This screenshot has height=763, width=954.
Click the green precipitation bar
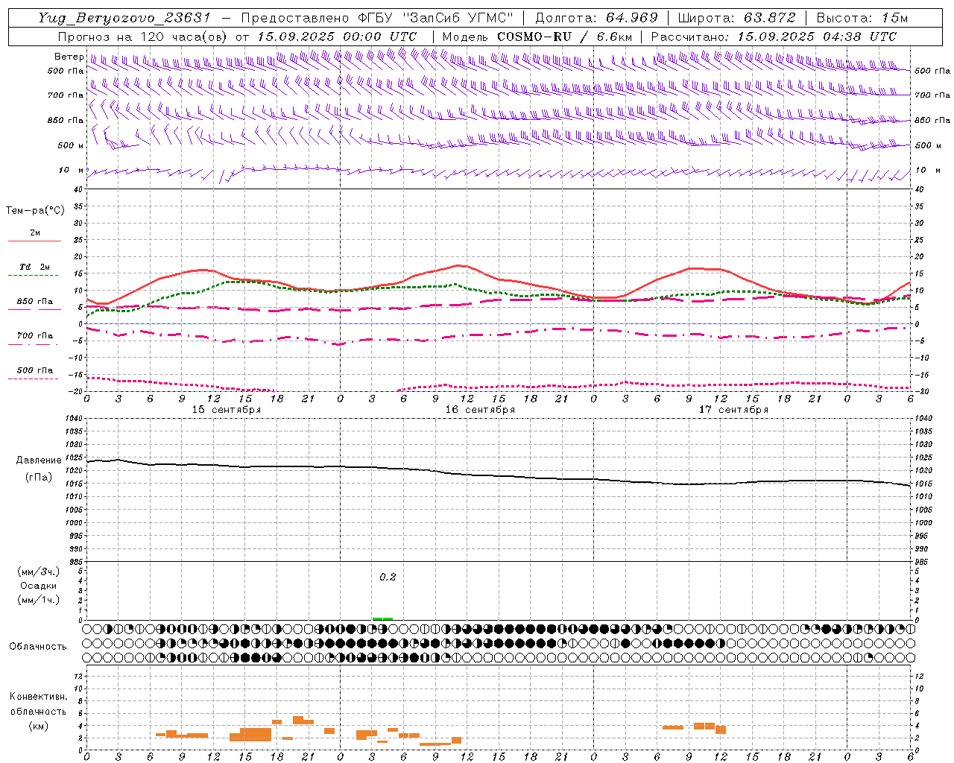pyautogui.click(x=382, y=618)
